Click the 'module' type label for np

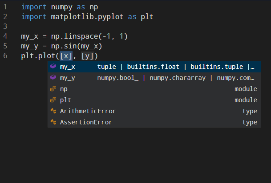pyautogui.click(x=246, y=89)
